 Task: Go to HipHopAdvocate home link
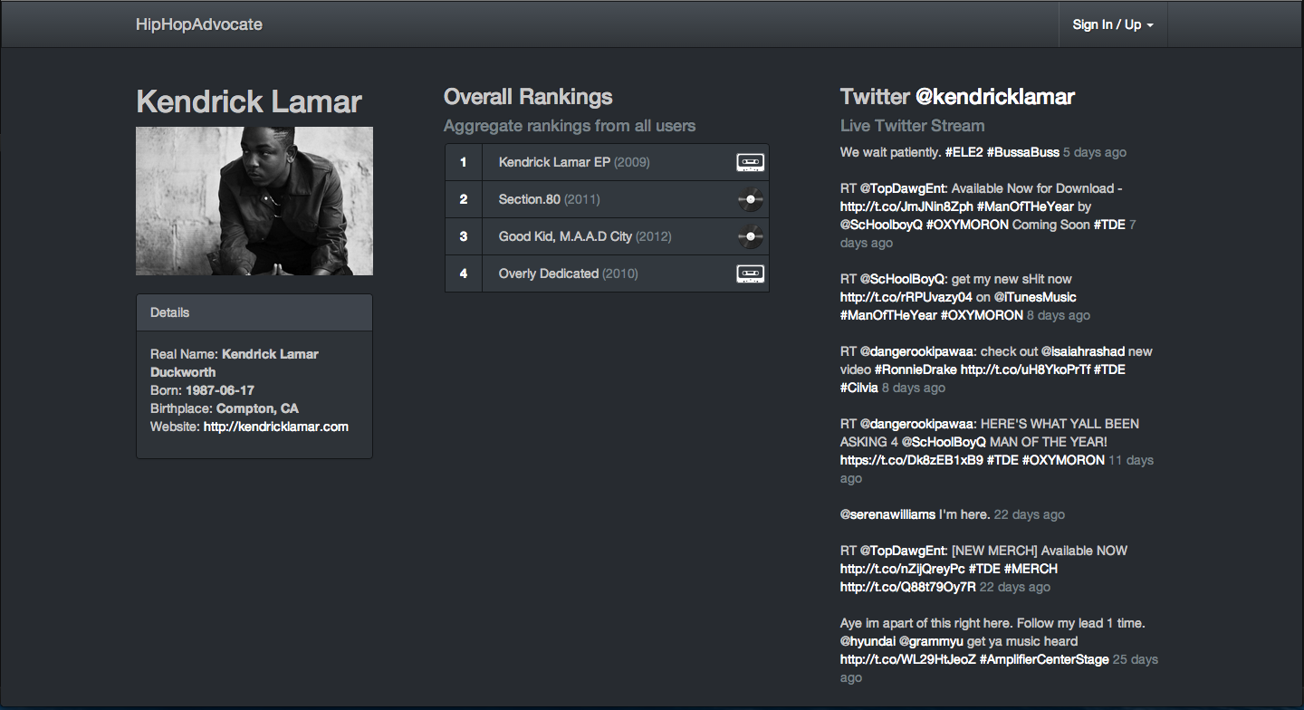(199, 24)
